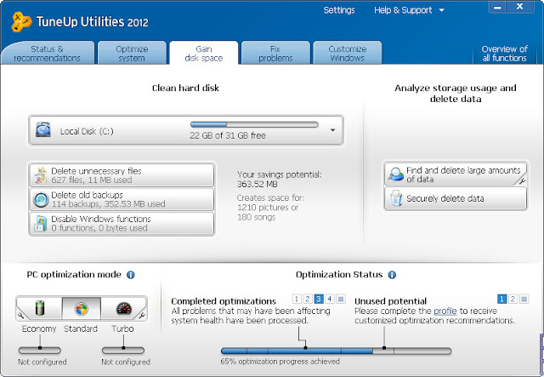The width and height of the screenshot is (544, 377).
Task: Select Standard optimization mode
Action: coord(82,308)
